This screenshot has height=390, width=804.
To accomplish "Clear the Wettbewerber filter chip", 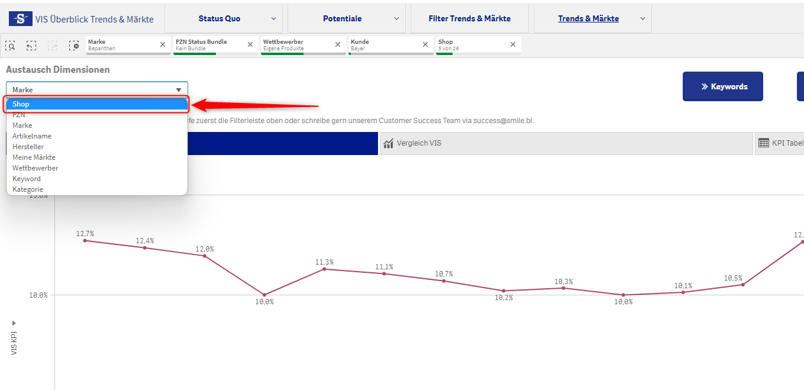I will 338,44.
